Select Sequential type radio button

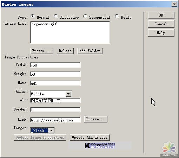coord(85,17)
